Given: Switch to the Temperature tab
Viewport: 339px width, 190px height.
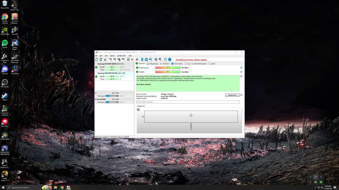Looking at the screenshot, I should click(153, 64).
